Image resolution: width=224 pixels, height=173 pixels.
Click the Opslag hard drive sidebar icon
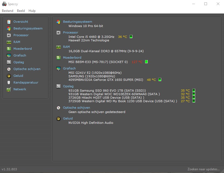[x=9, y=62]
